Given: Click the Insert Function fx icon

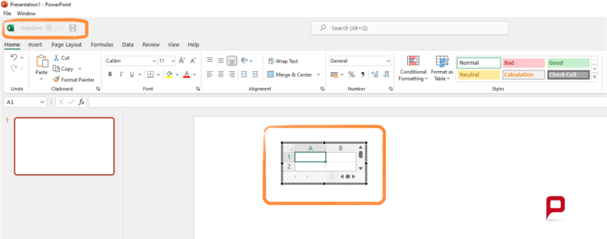Looking at the screenshot, I should point(82,102).
